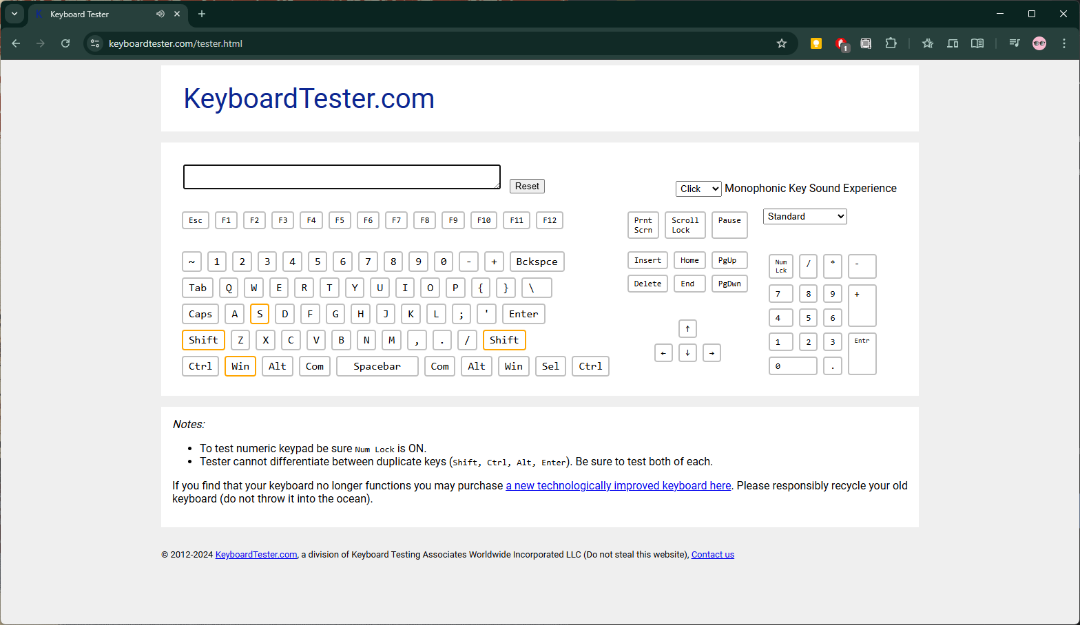Click the right arrow key on the keyboard
1080x625 pixels.
tap(712, 353)
